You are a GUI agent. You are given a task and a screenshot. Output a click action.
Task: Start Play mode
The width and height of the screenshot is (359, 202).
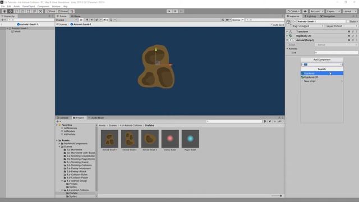coord(169,11)
